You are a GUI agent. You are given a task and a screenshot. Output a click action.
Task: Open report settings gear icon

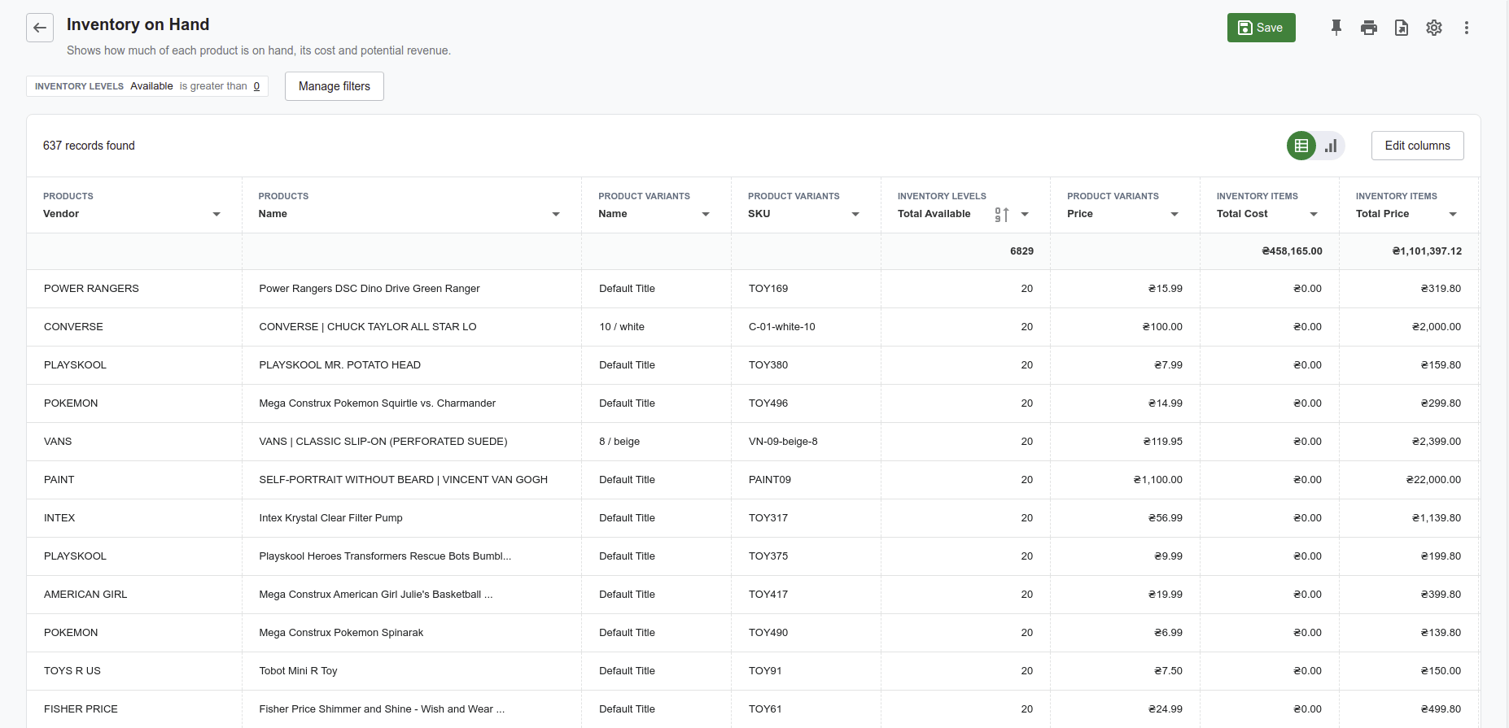1434,28
